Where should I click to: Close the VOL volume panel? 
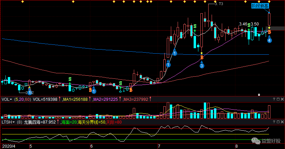[x=283, y=99]
